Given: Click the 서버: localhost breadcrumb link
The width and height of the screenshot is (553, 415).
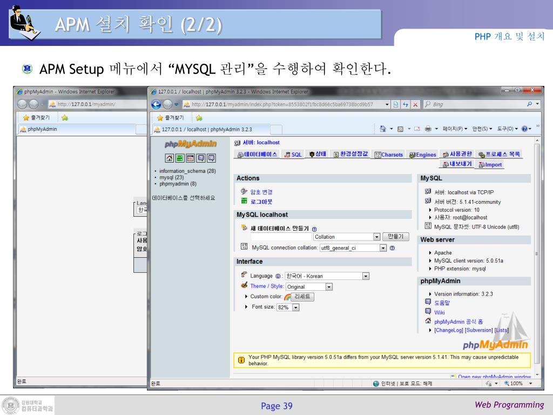Looking at the screenshot, I should point(261,143).
